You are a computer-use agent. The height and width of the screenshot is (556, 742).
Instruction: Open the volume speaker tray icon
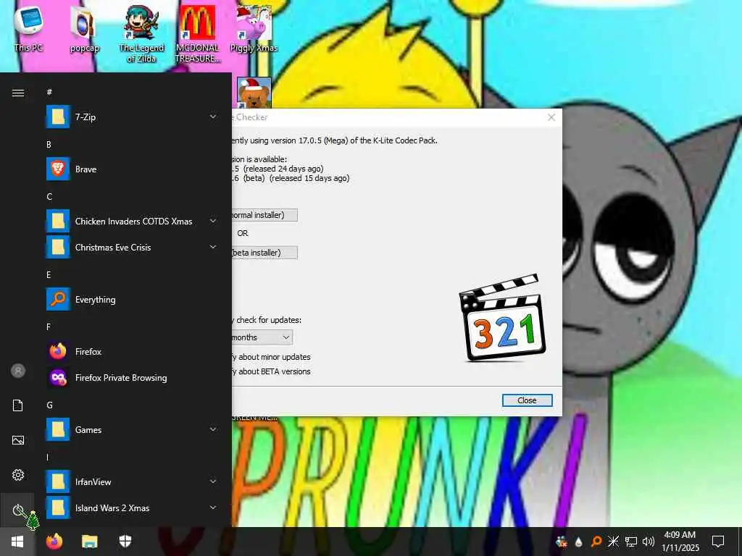(x=649, y=542)
